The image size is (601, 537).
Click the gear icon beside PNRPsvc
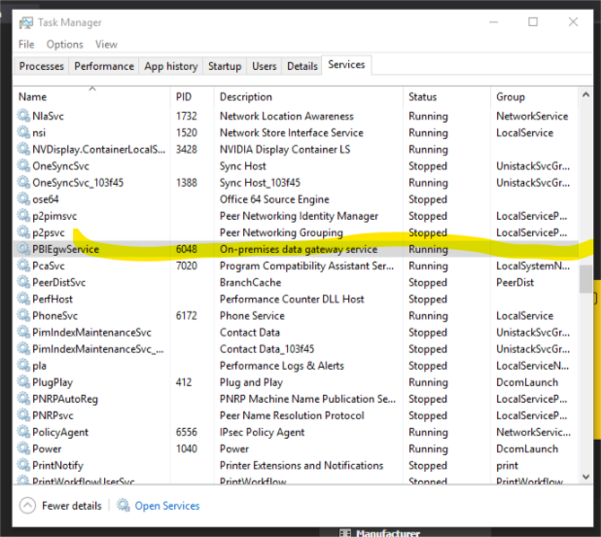(x=23, y=415)
